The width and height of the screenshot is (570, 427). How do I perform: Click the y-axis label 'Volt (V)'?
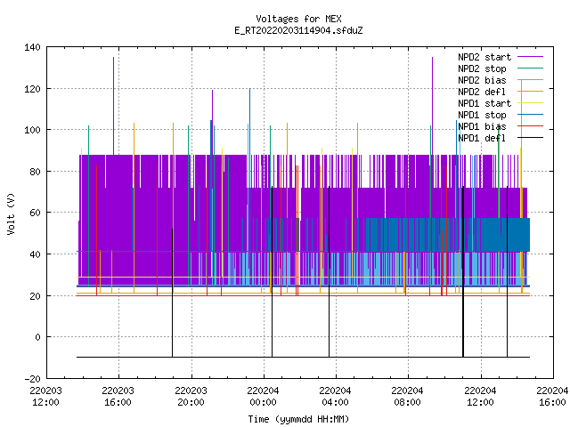coord(12,213)
